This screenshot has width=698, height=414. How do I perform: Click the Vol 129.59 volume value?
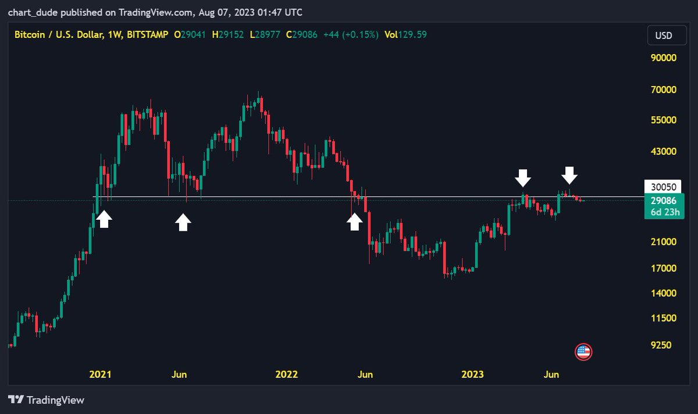coord(405,34)
